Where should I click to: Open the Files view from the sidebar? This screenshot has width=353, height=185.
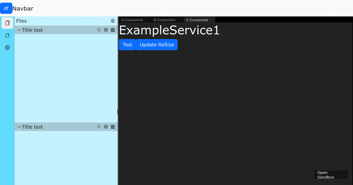(7, 23)
